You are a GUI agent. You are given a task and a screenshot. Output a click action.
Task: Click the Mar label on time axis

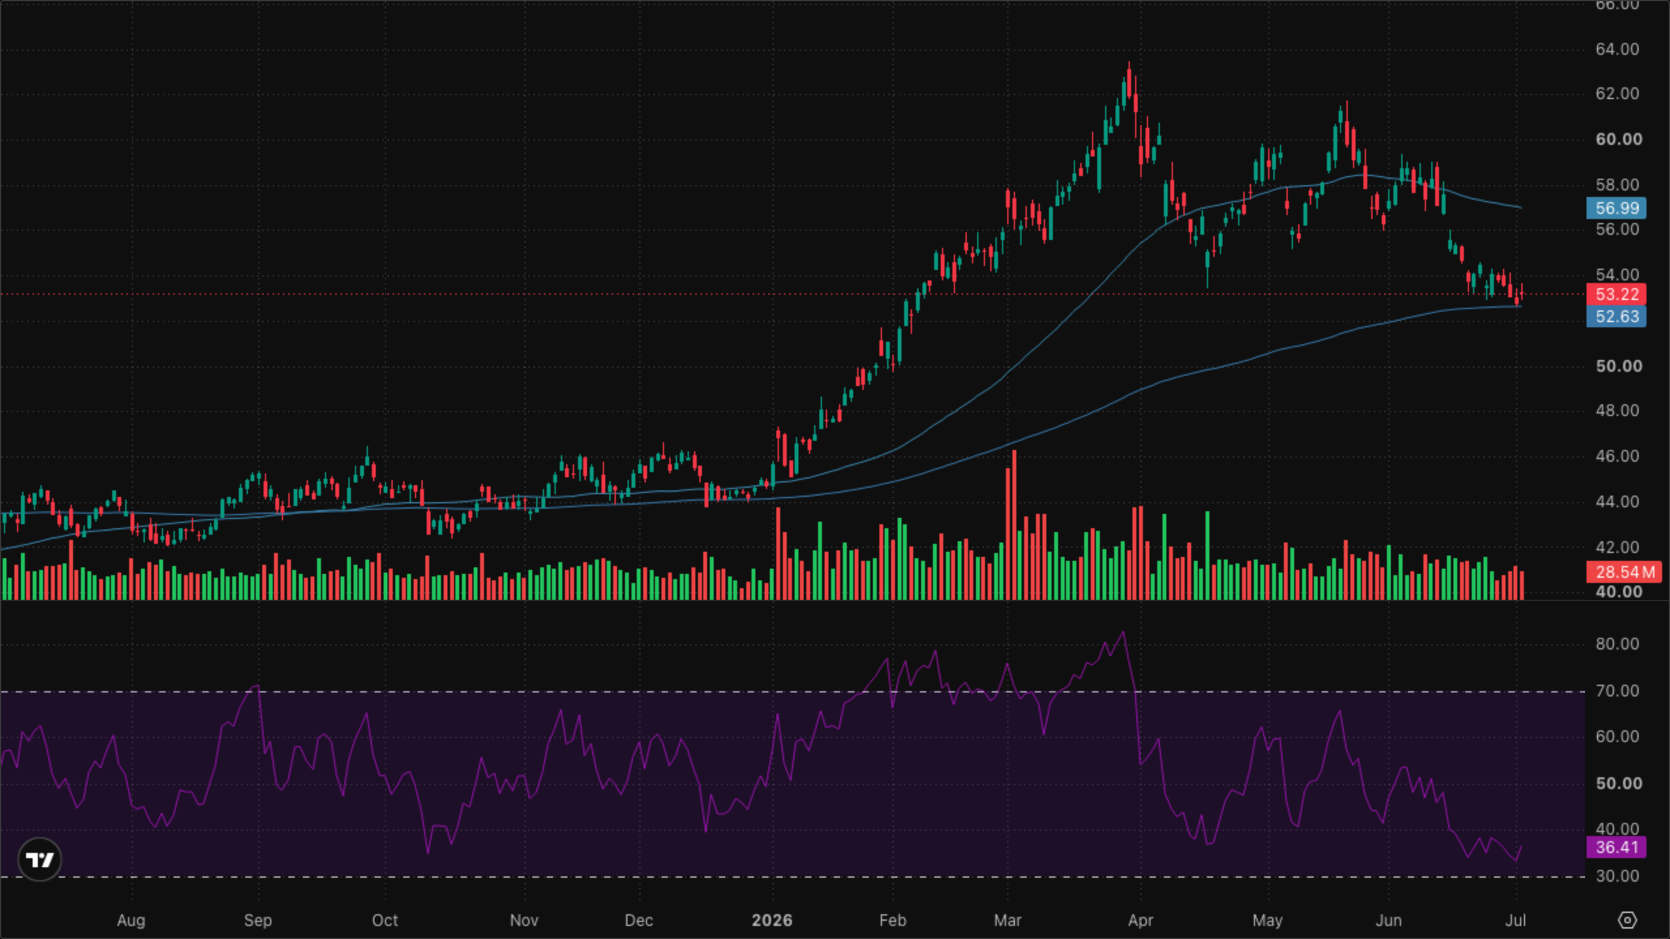tap(1007, 920)
